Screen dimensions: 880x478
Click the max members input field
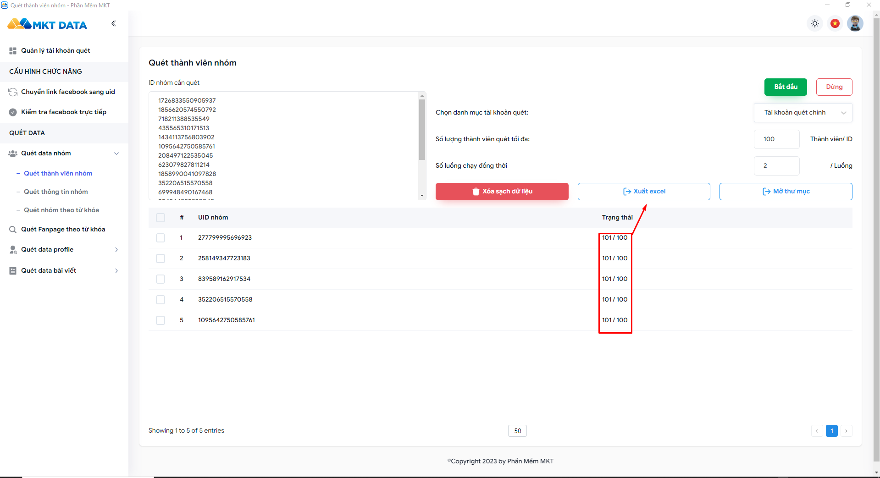pyautogui.click(x=776, y=139)
